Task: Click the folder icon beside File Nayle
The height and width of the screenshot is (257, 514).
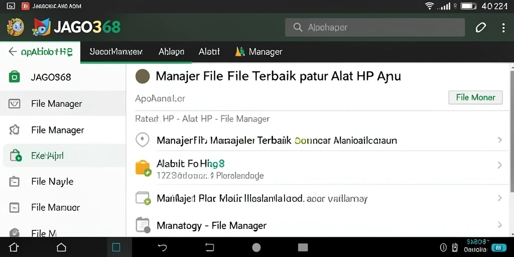Action: click(15, 182)
